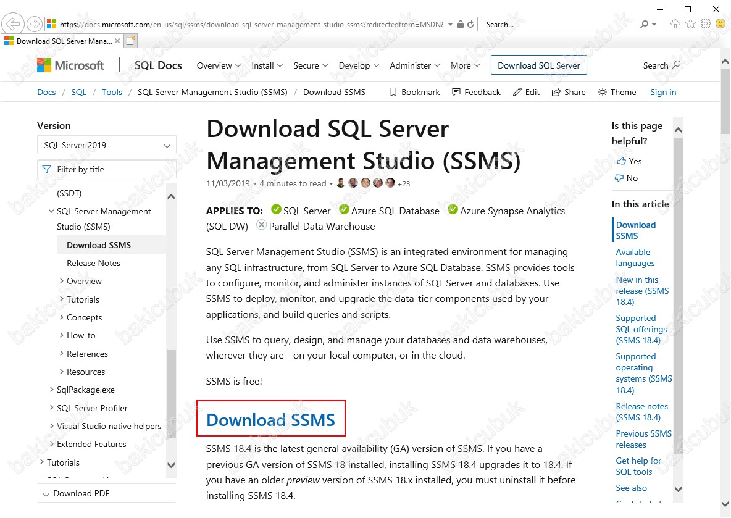Expand the SQL Server Profiler tree node
This screenshot has height=518, width=731.
(x=51, y=407)
